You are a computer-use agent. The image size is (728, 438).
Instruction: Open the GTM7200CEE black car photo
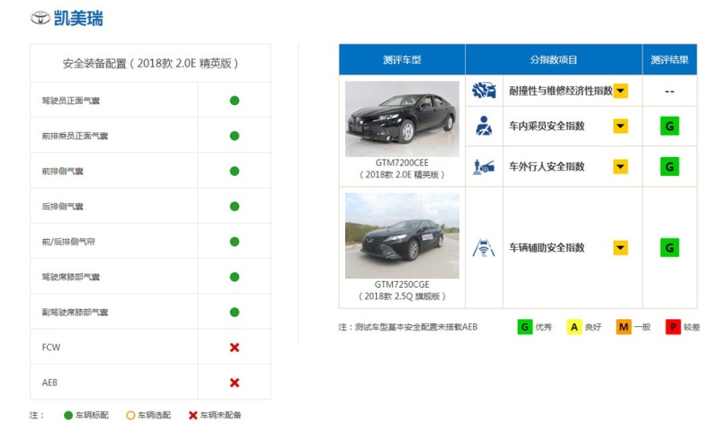click(402, 119)
